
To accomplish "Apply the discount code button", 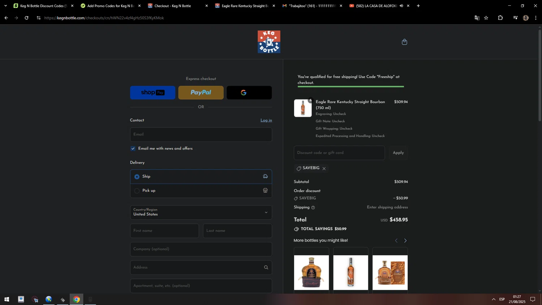I will click(398, 153).
